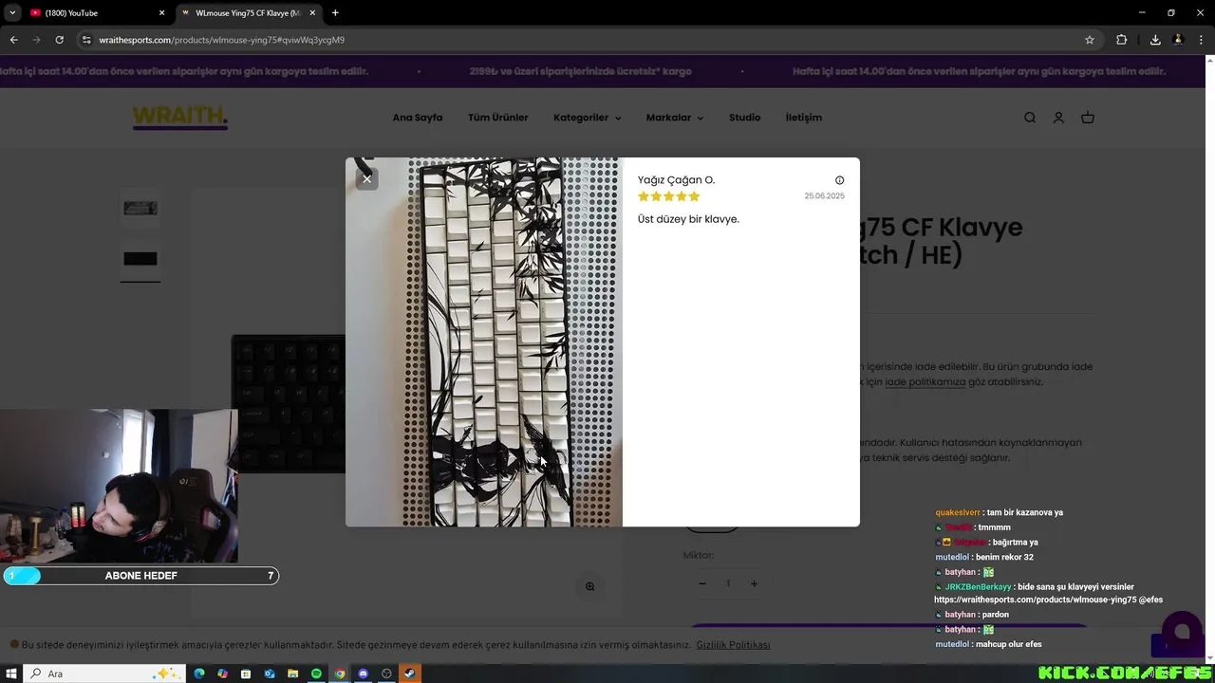1215x683 pixels.
Task: Click review text "Üst düzey bir klavye."
Action: tap(688, 219)
